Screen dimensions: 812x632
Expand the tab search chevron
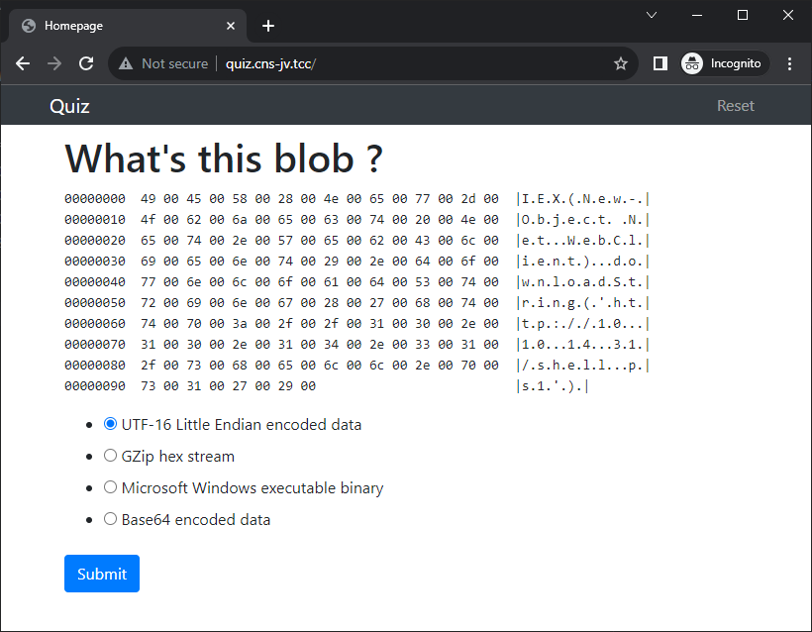click(x=652, y=15)
